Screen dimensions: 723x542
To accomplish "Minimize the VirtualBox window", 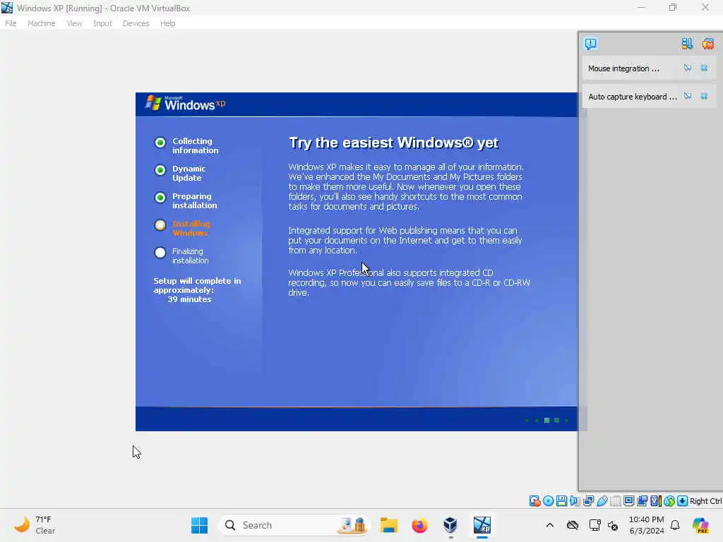I will pos(641,7).
